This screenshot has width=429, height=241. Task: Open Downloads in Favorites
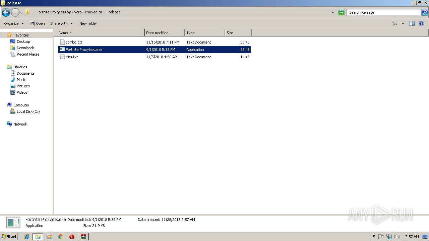25,48
